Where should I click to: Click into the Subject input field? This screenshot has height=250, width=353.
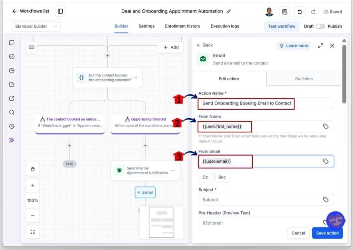point(266,200)
